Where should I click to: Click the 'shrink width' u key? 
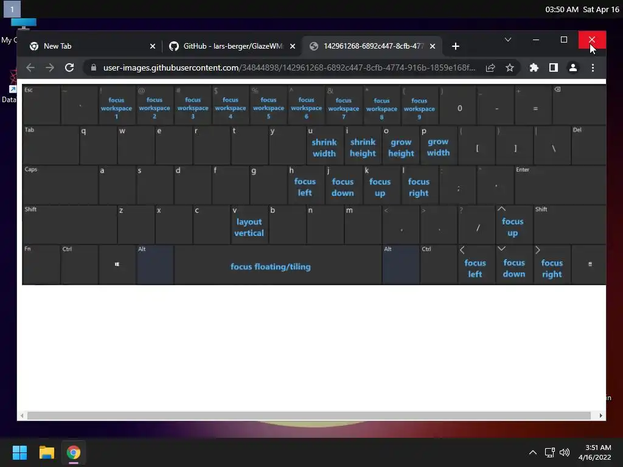coord(325,145)
